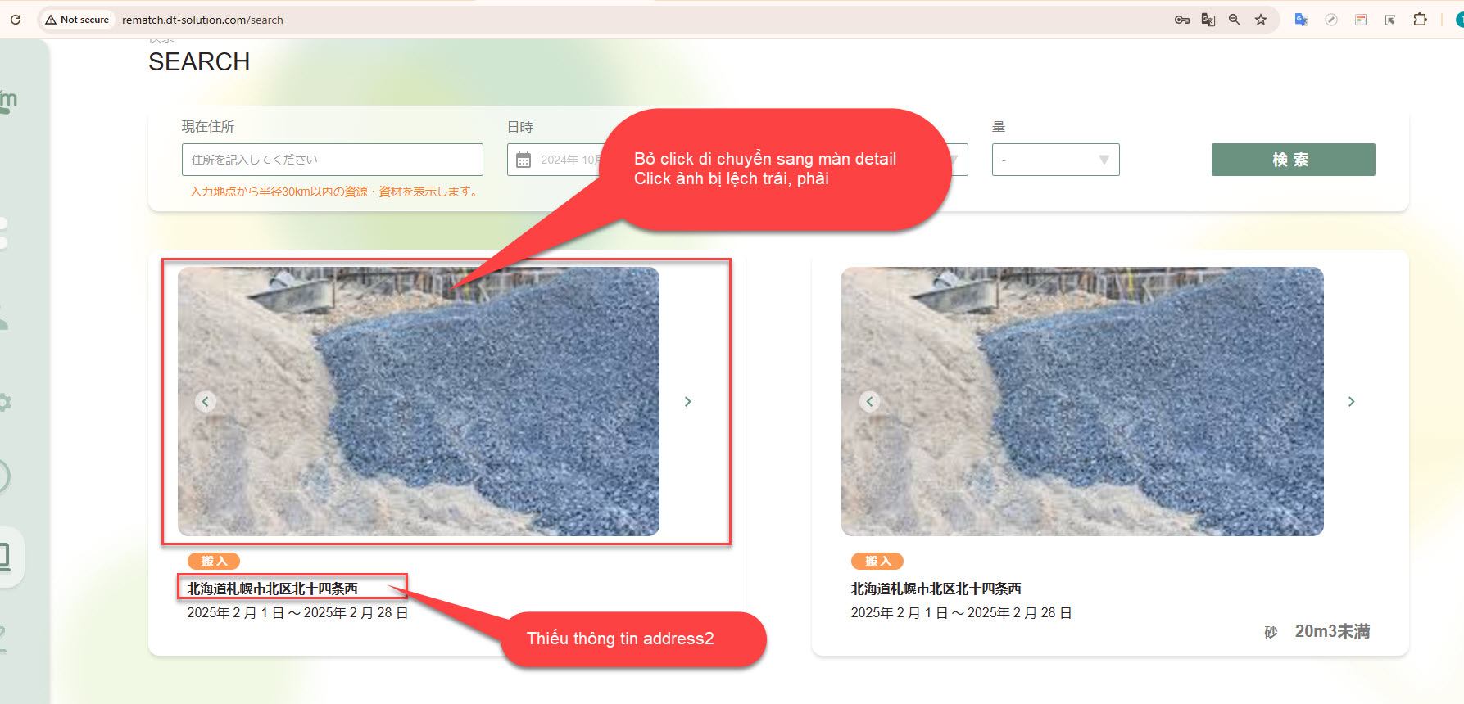Image resolution: width=1464 pixels, height=704 pixels.
Task: Click the 搬入 tag on second listing
Action: pos(877,561)
